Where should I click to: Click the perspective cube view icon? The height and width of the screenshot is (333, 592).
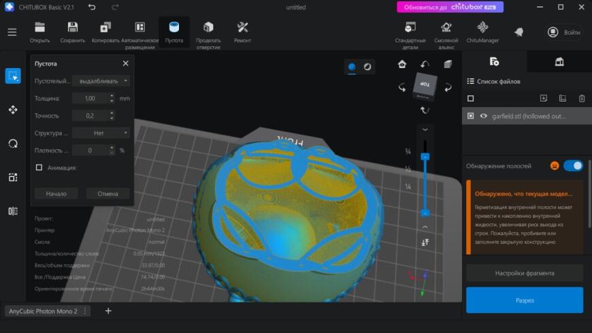pos(448,64)
